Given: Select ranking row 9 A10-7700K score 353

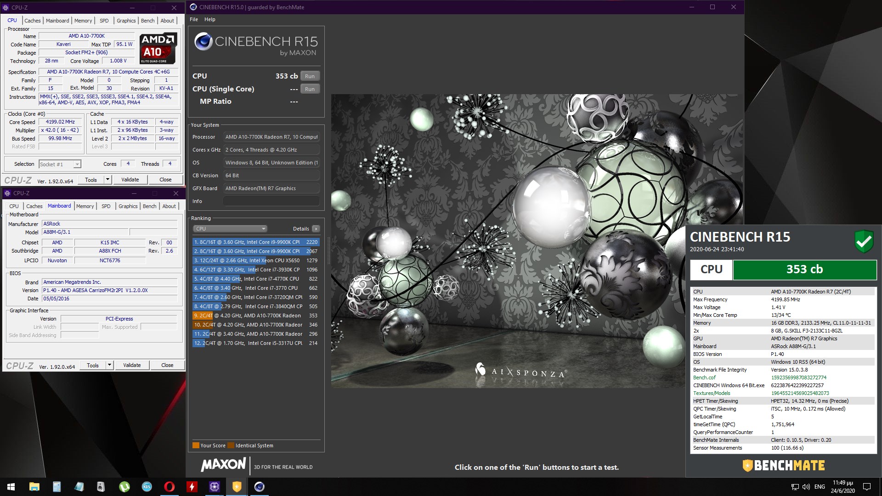Looking at the screenshot, I should (x=255, y=316).
